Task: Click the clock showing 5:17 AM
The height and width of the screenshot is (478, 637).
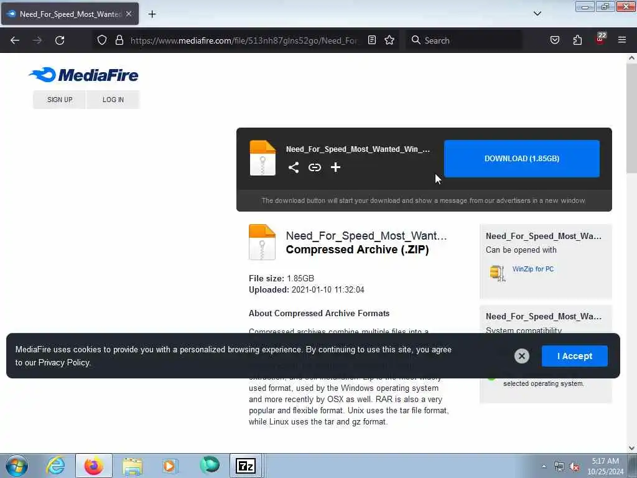Action: click(605, 466)
